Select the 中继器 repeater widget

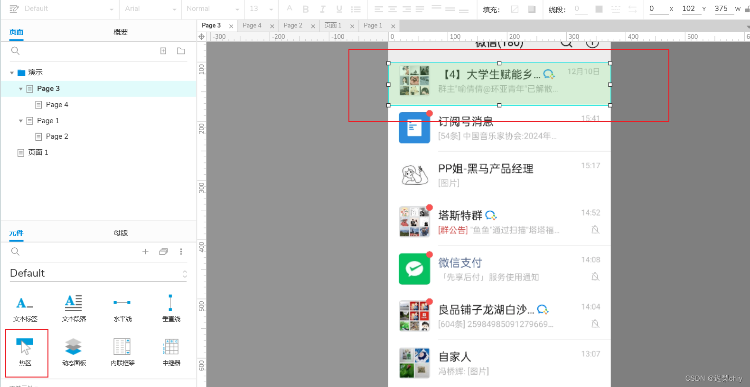[171, 352]
